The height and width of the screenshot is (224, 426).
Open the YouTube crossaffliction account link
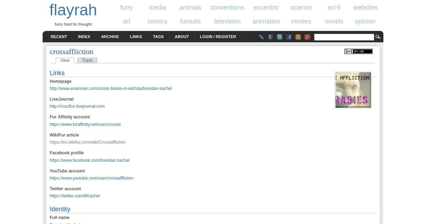[x=92, y=178]
